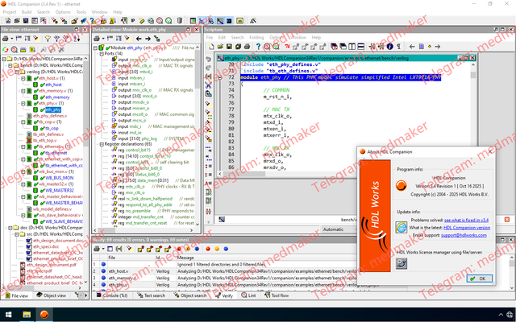The width and height of the screenshot is (516, 322).
Task: Show hidden system tray icons chevron
Action: click(x=501, y=315)
